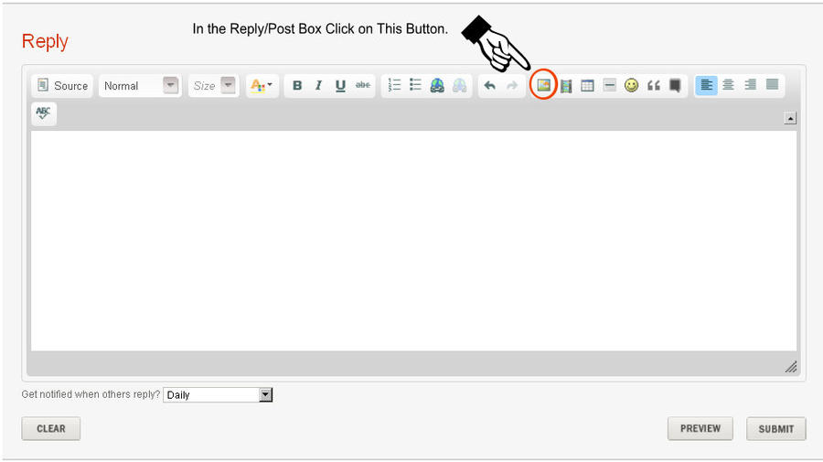Toggle bold formatting
Viewport: 823px width, 462px height.
297,85
